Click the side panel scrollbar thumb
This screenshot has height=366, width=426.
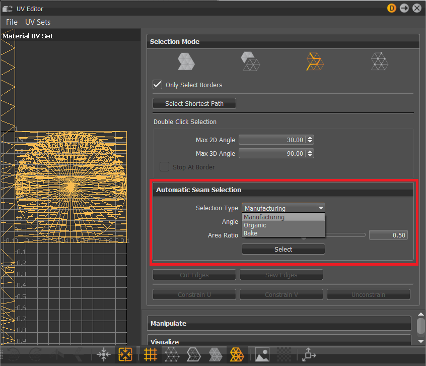[421, 326]
